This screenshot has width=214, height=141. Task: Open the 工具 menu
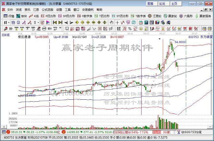(x=68, y=10)
